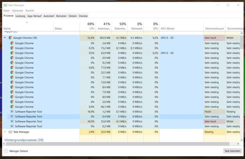Open the Benutzer tab
245x159 pixels.
pyautogui.click(x=61, y=16)
